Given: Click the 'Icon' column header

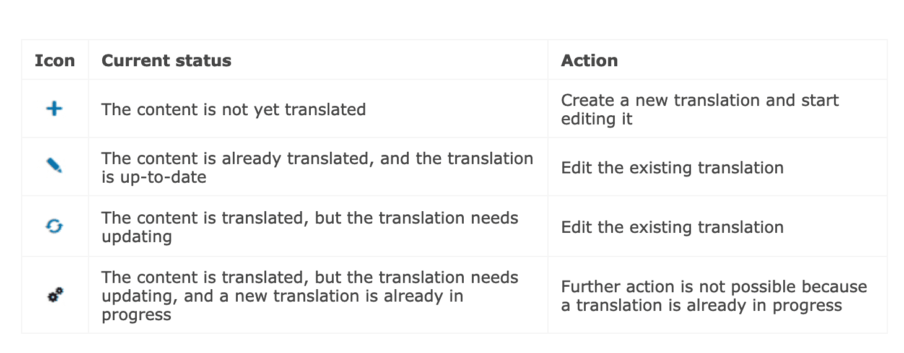Looking at the screenshot, I should click(54, 61).
